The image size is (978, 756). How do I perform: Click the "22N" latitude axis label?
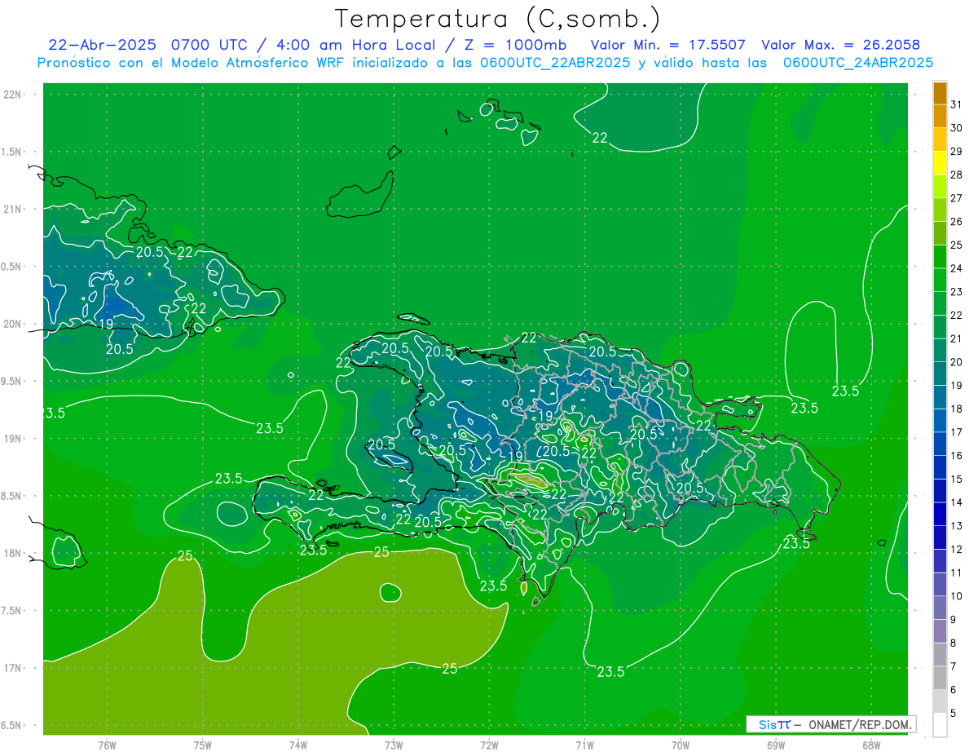12,95
